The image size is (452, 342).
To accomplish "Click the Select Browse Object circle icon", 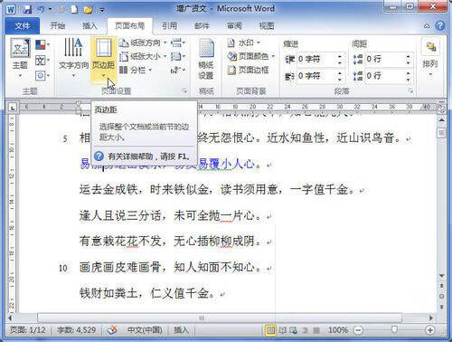I will click(441, 297).
